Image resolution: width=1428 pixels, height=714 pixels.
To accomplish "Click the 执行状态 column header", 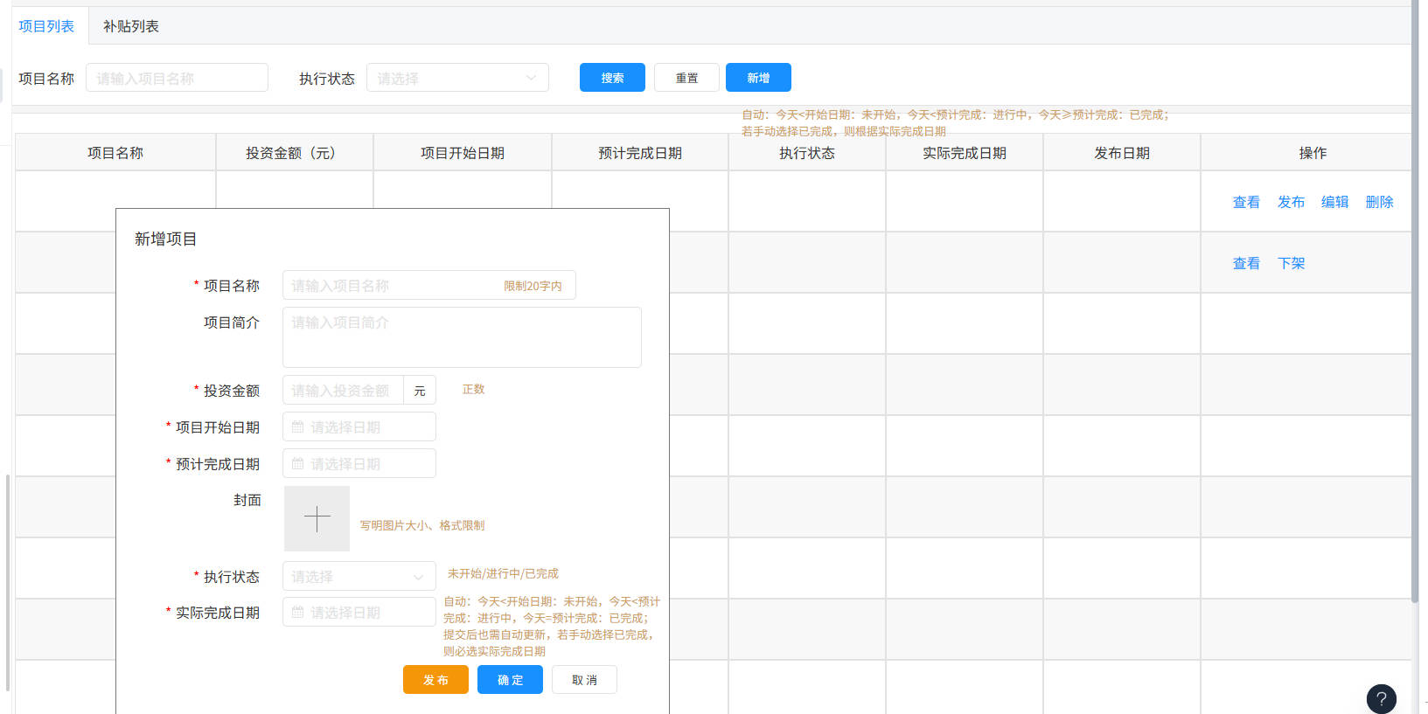I will pyautogui.click(x=807, y=153).
